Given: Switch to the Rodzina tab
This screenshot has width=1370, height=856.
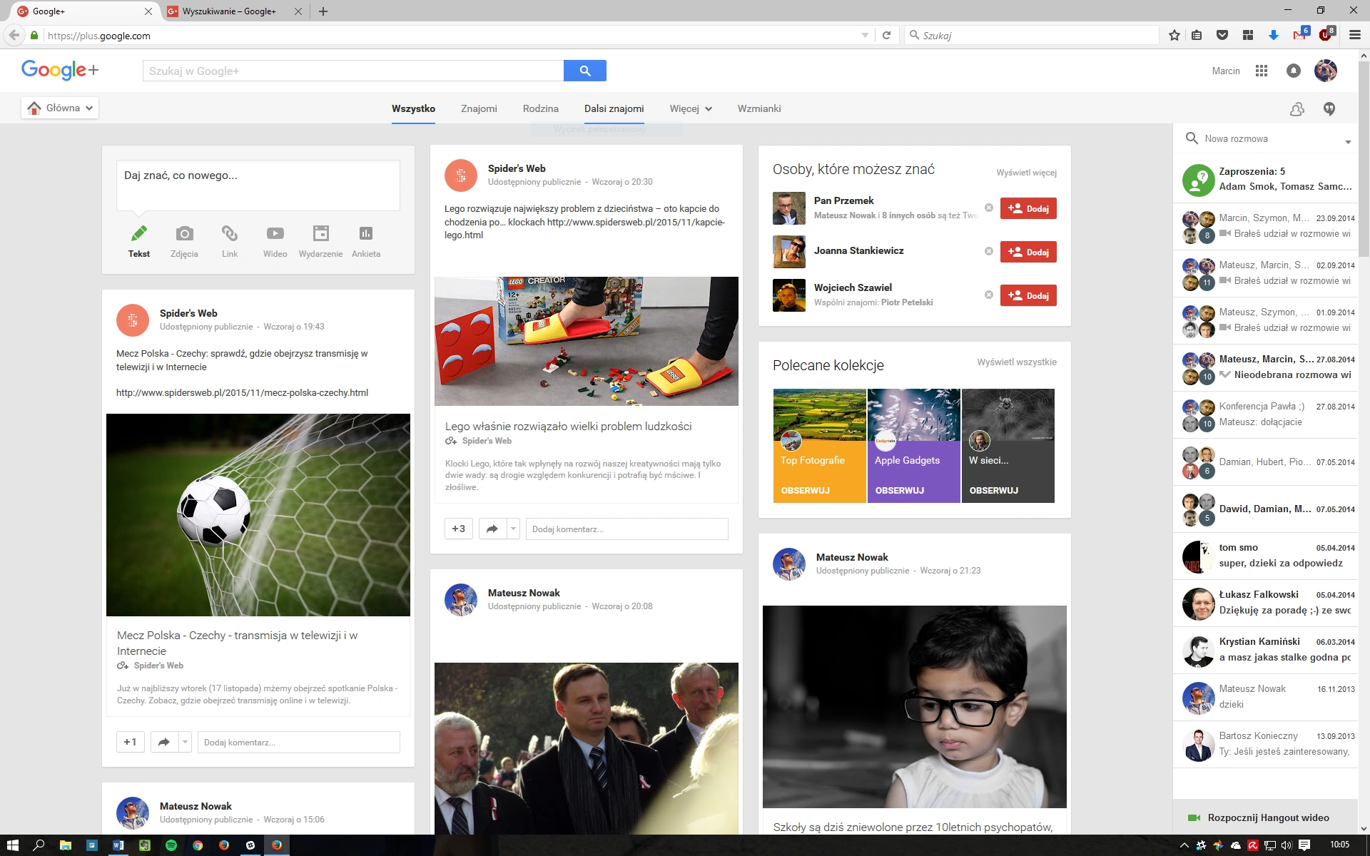Looking at the screenshot, I should click(x=541, y=108).
